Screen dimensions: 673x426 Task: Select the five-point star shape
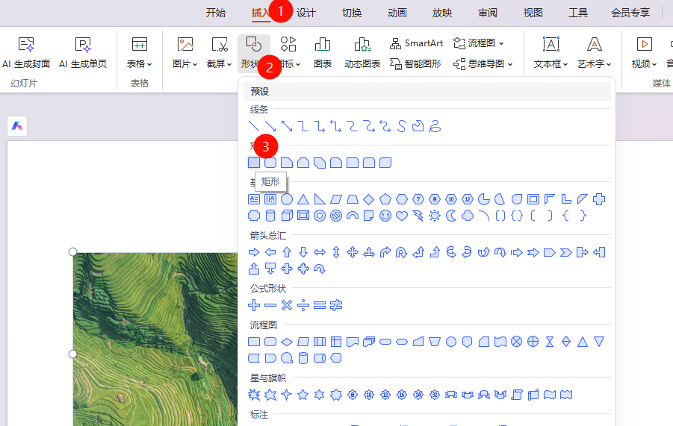point(303,395)
